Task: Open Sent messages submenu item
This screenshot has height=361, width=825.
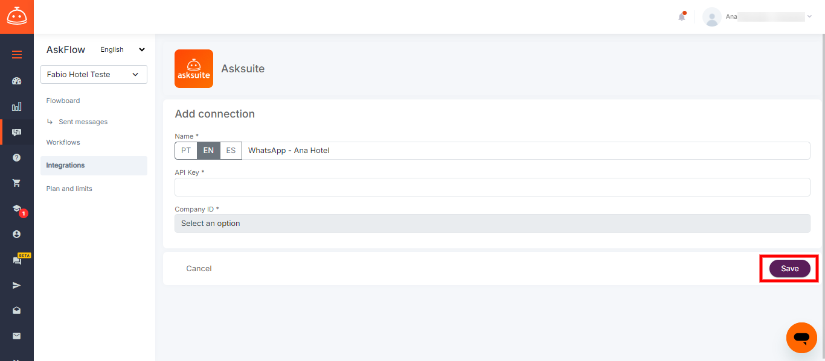Action: (83, 122)
